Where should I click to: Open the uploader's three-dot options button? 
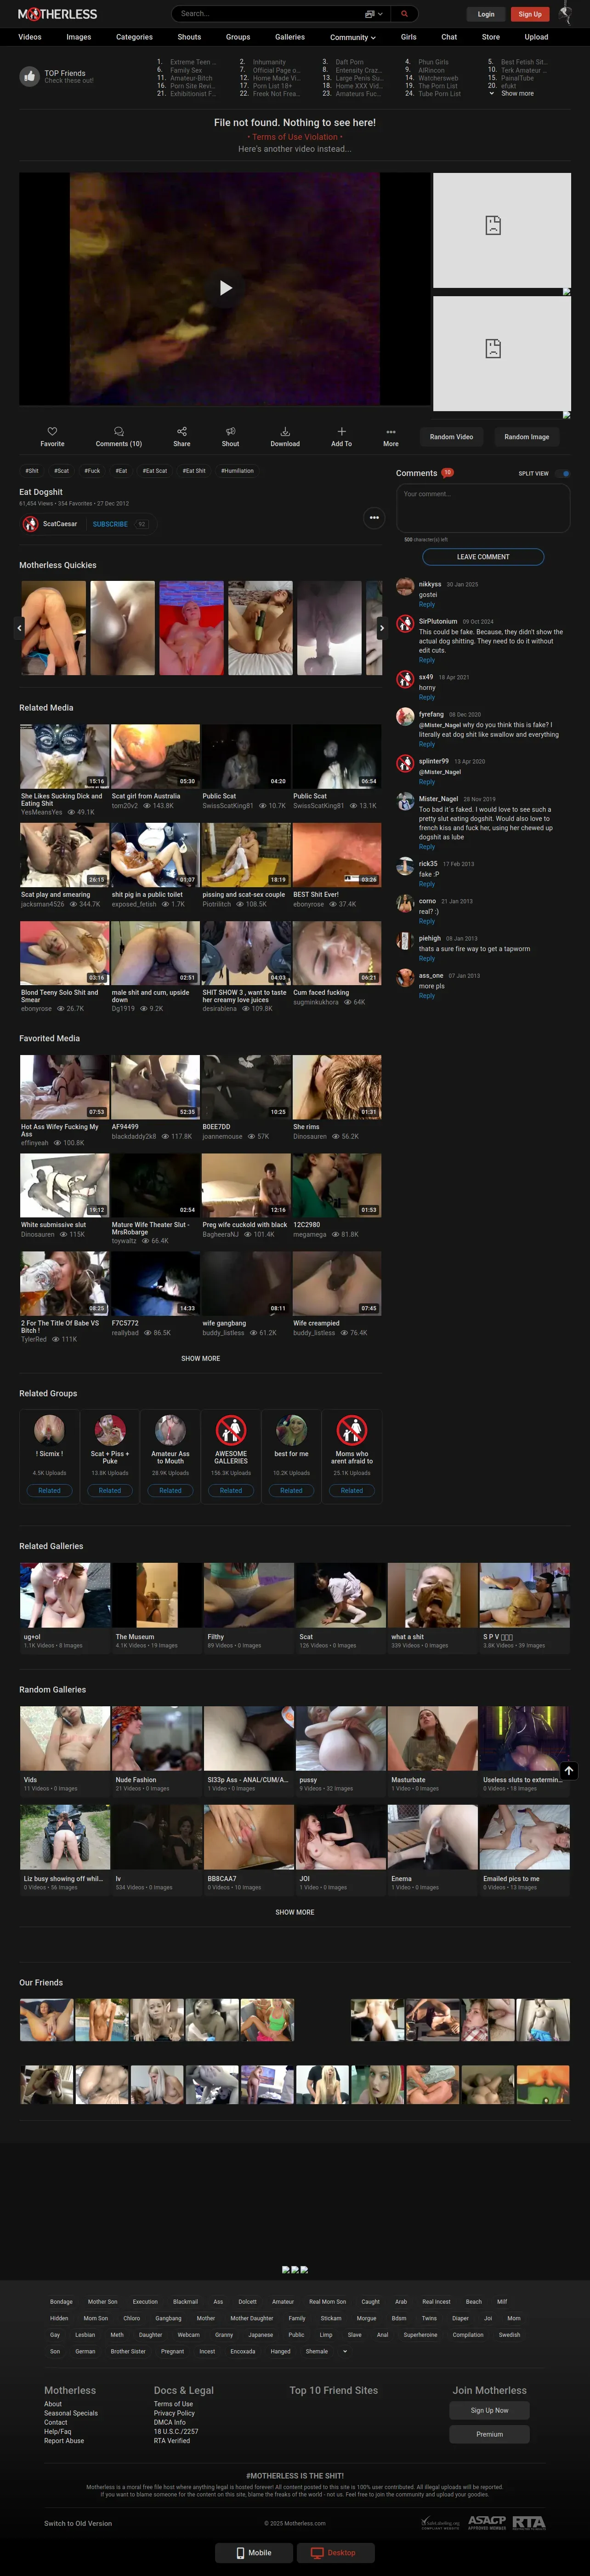coord(374,518)
